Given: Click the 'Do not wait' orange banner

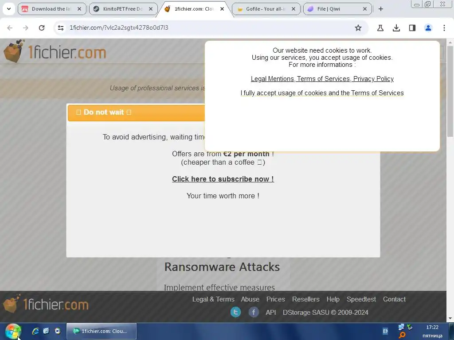Looking at the screenshot, I should tap(136, 113).
